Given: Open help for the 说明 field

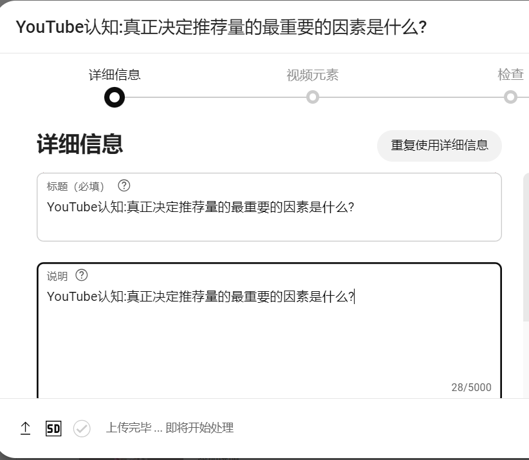Looking at the screenshot, I should click(x=81, y=276).
